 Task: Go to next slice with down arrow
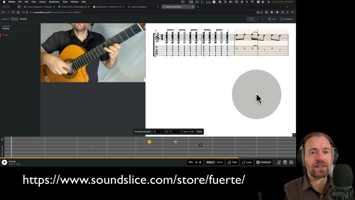(x=263, y=19)
